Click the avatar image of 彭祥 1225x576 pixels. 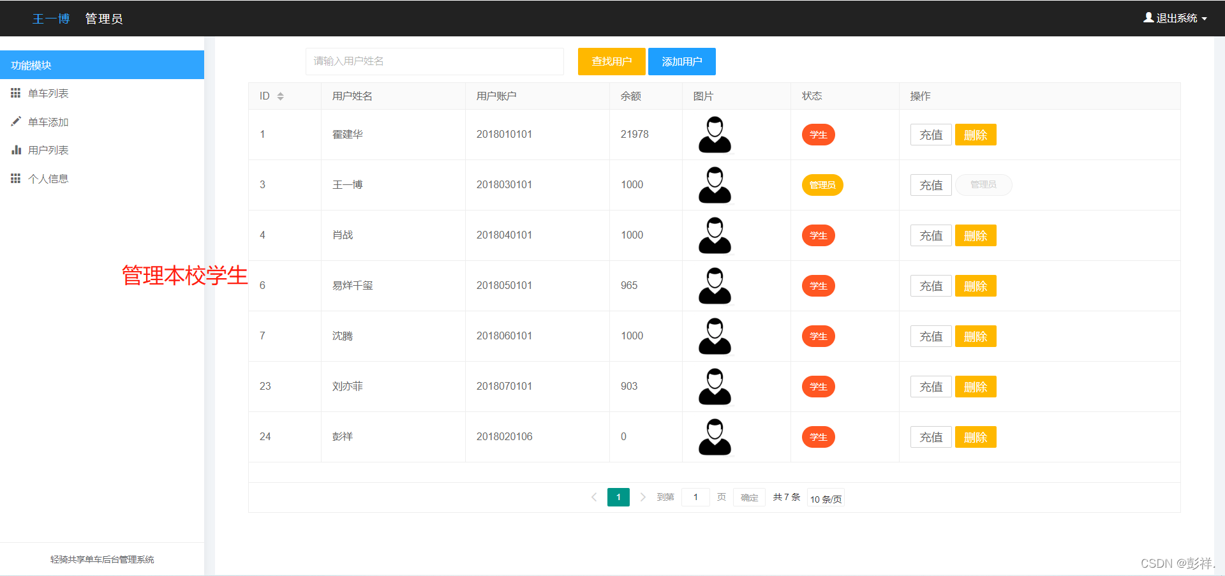click(715, 437)
